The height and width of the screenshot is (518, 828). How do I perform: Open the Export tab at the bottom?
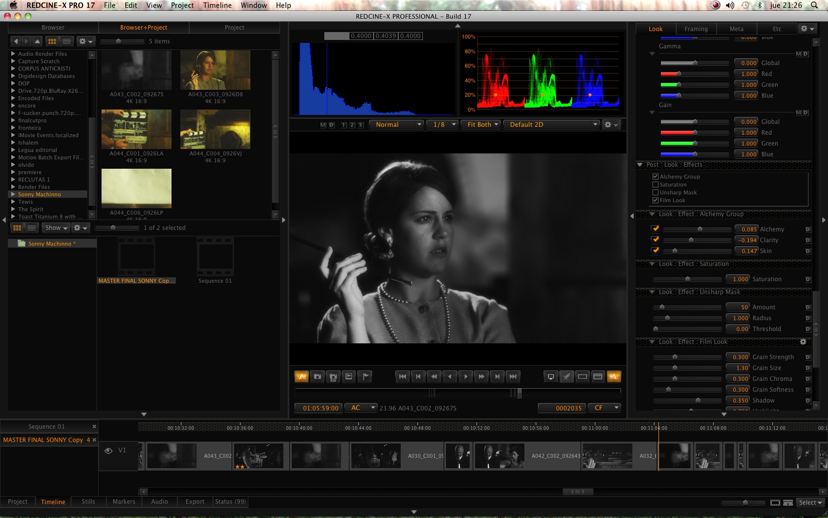[x=195, y=502]
